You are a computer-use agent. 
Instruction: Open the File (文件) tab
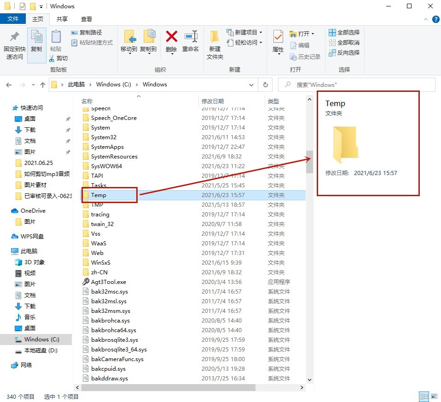[13, 19]
